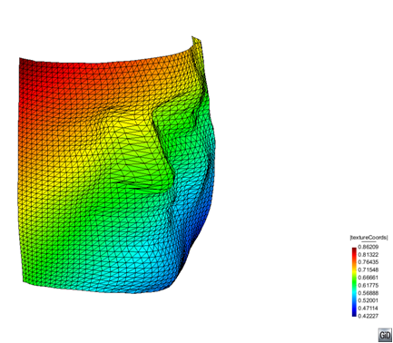Click the 0.52001 legend label
Screen dimensions: 393x343
pyautogui.click(x=368, y=300)
